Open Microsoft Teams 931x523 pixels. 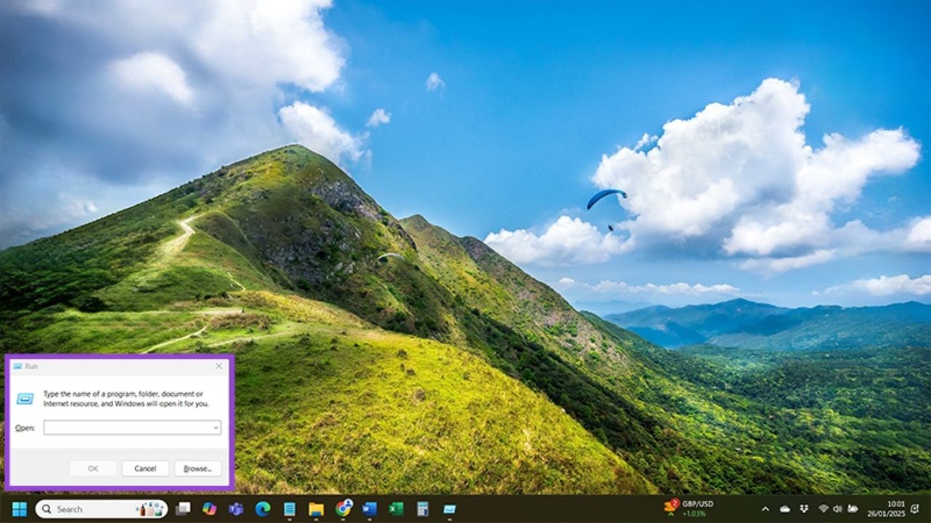pyautogui.click(x=236, y=509)
